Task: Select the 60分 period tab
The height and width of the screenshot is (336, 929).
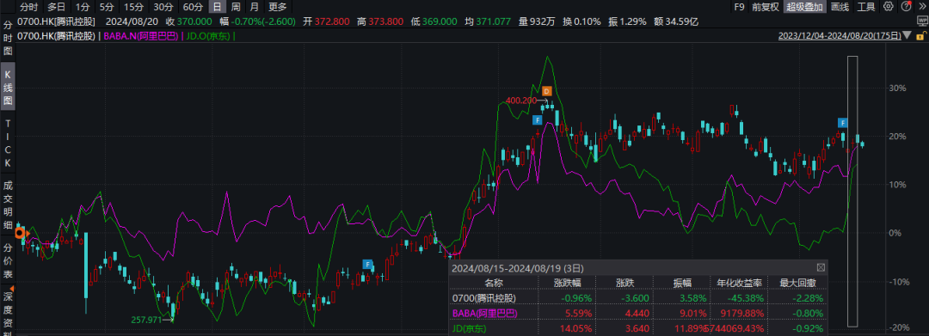Action: point(193,7)
